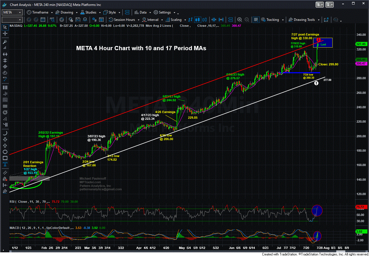Expand the Drawing dropdown arrow

[77, 13]
